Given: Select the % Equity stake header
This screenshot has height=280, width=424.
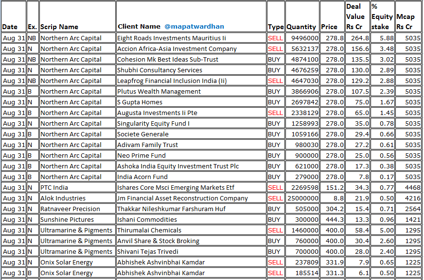Looking at the screenshot, I should coord(382,16).
